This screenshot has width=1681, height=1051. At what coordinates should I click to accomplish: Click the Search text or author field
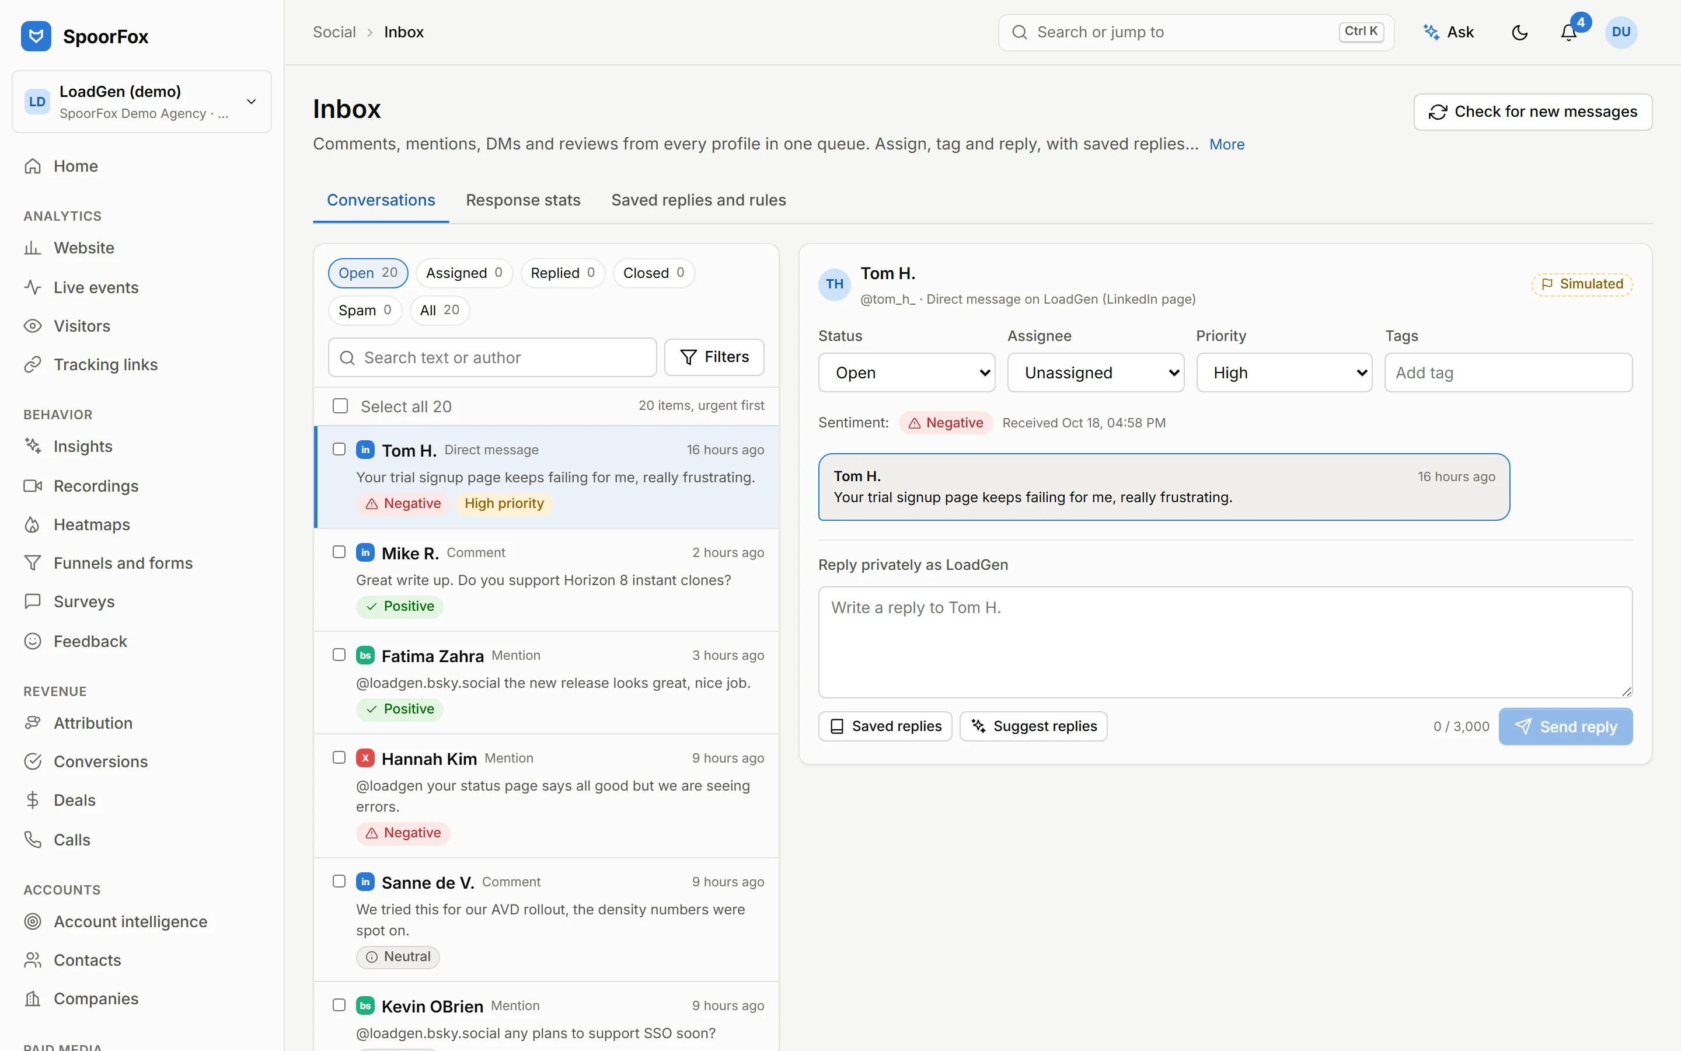[493, 357]
